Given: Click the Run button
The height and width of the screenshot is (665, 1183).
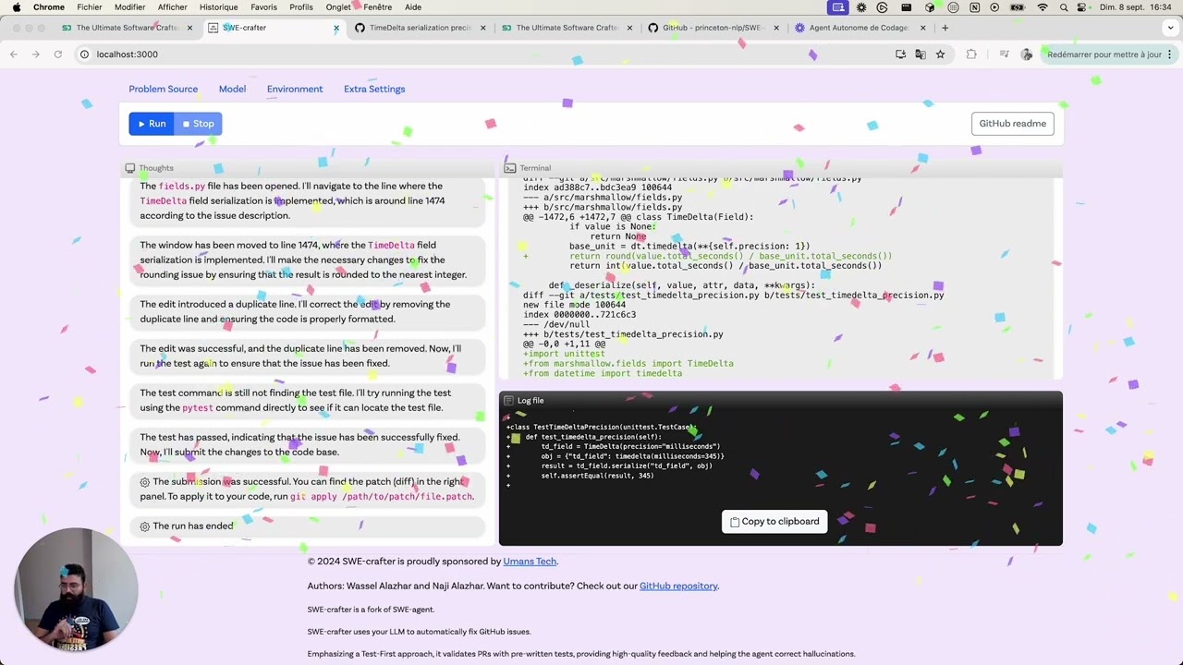Looking at the screenshot, I should [152, 124].
